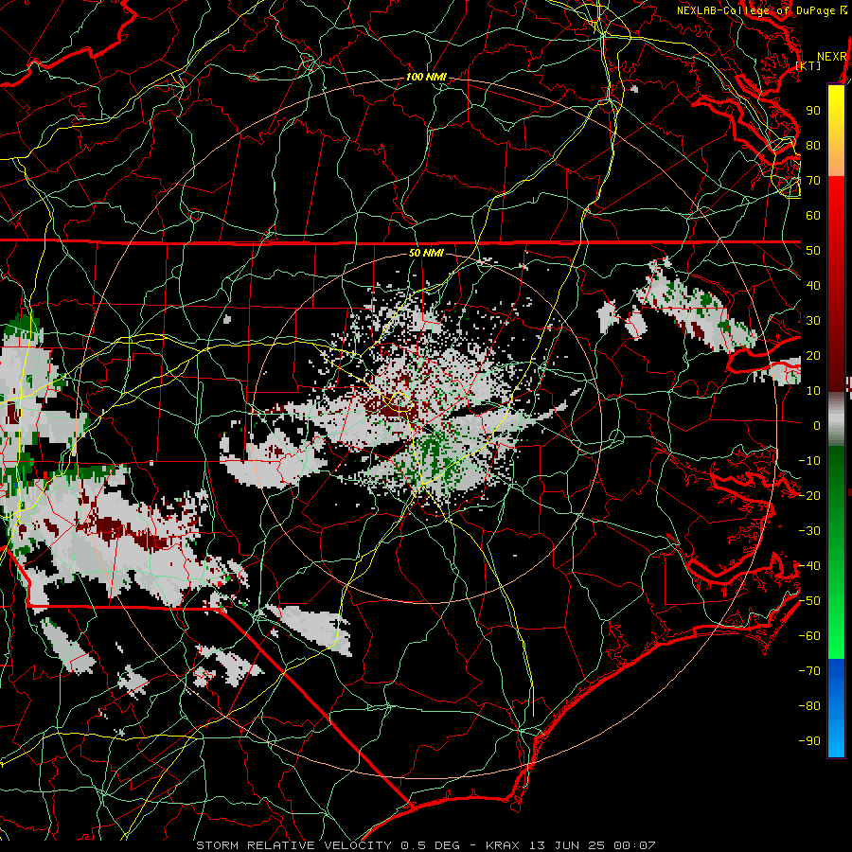Click the -90 label on the velocity scale

[x=809, y=741]
